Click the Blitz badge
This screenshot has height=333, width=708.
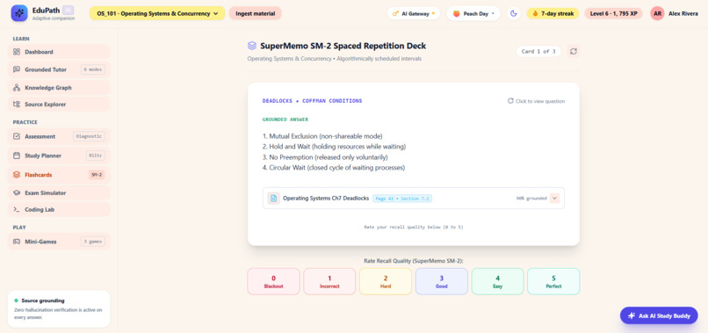pyautogui.click(x=95, y=156)
